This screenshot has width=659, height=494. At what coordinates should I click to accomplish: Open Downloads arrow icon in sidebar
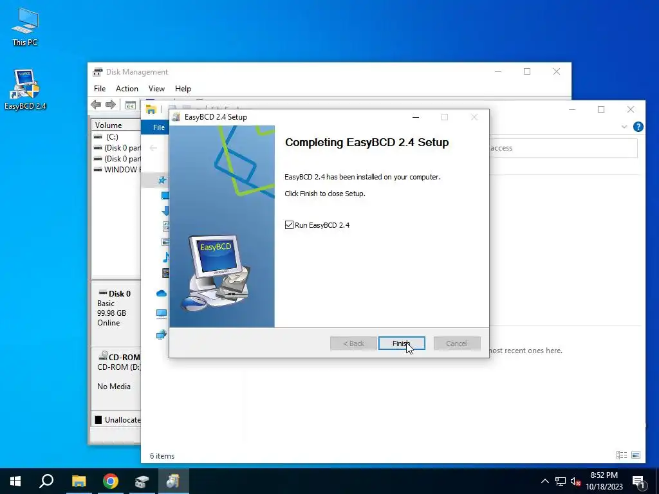click(165, 211)
